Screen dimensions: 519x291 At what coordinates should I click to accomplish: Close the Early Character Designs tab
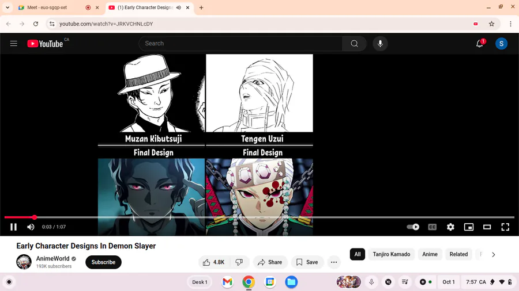click(187, 7)
